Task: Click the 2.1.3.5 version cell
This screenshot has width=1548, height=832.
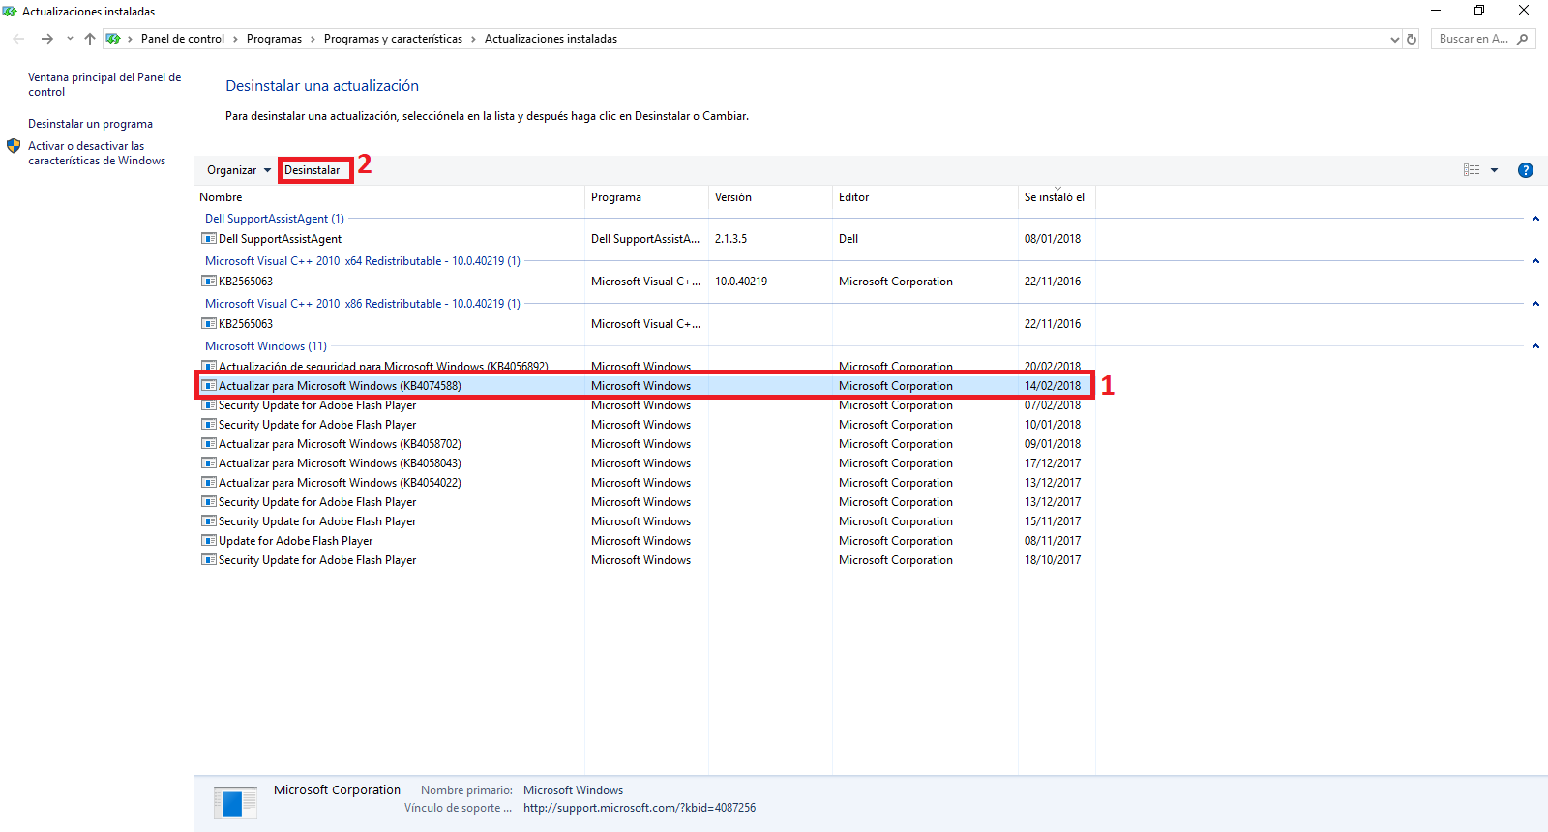Action: 730,239
